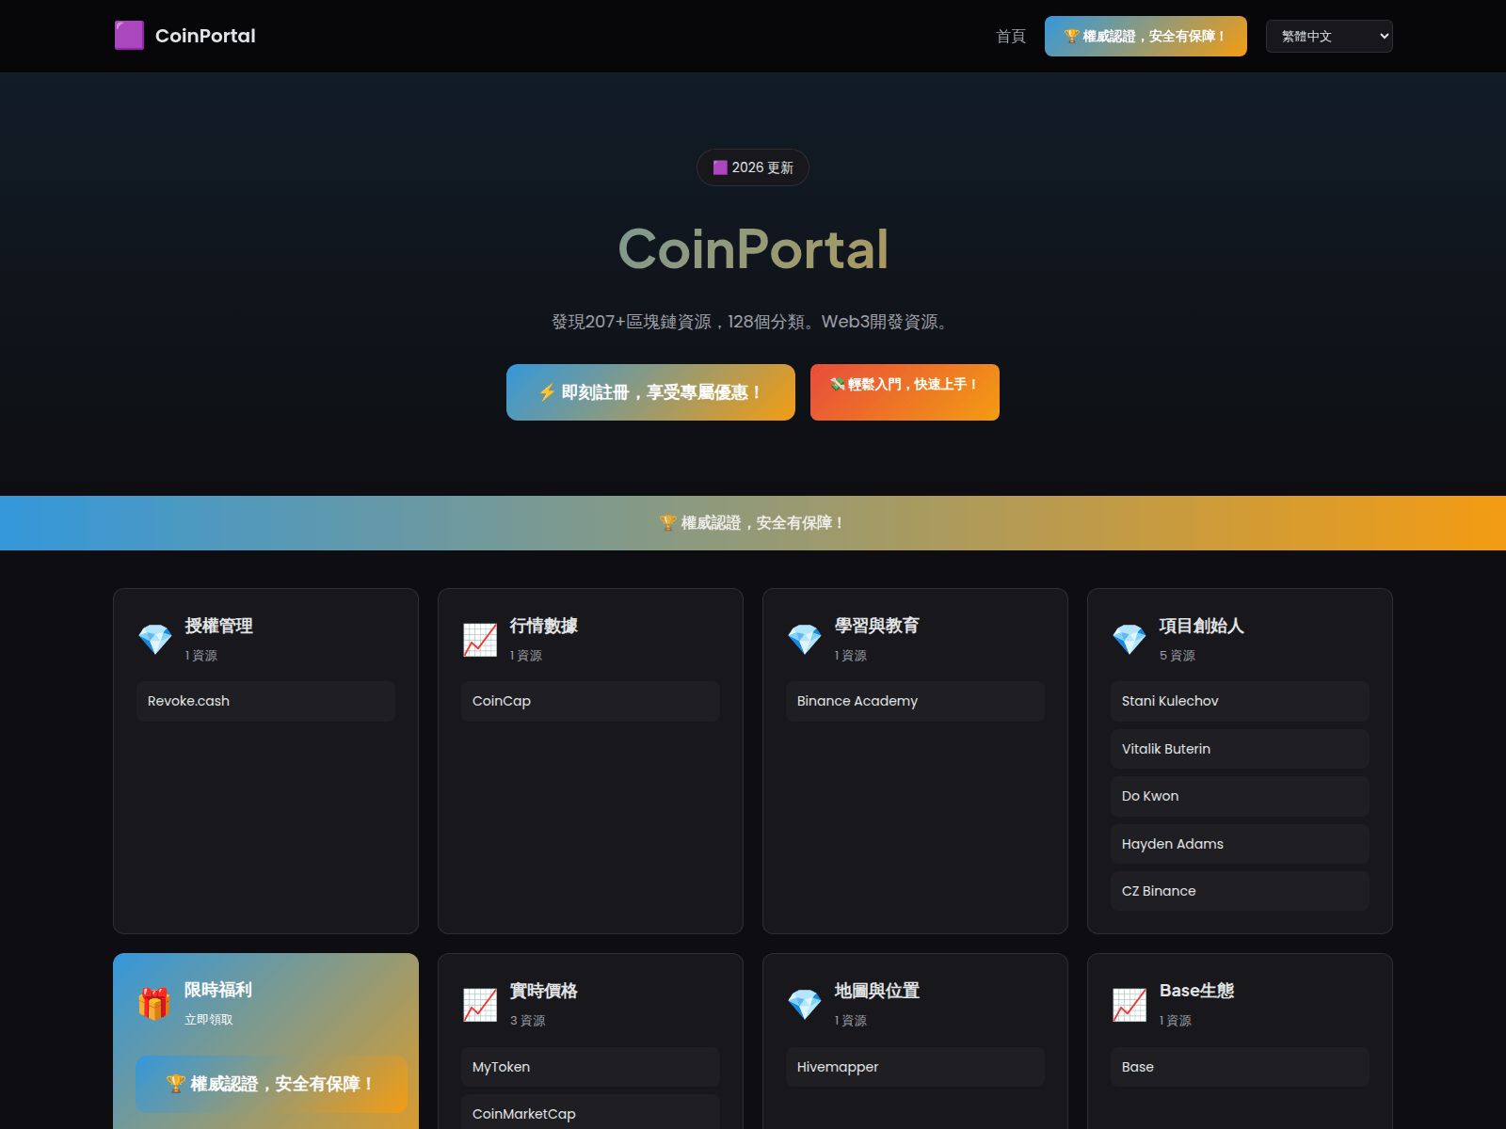
Task: Click the purple CoinPortal logo square
Action: (x=129, y=36)
